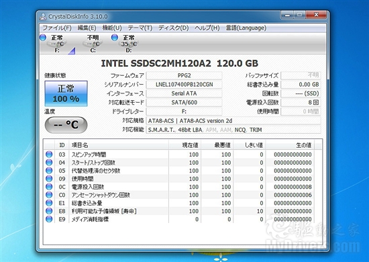Select the D: drive at 35 °C
Screen dimensions: 369x262
click(125, 44)
